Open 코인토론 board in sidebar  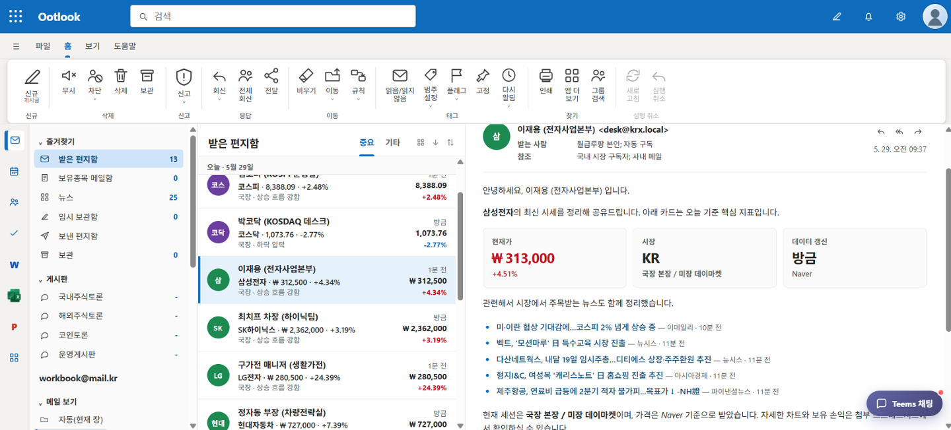point(108,335)
